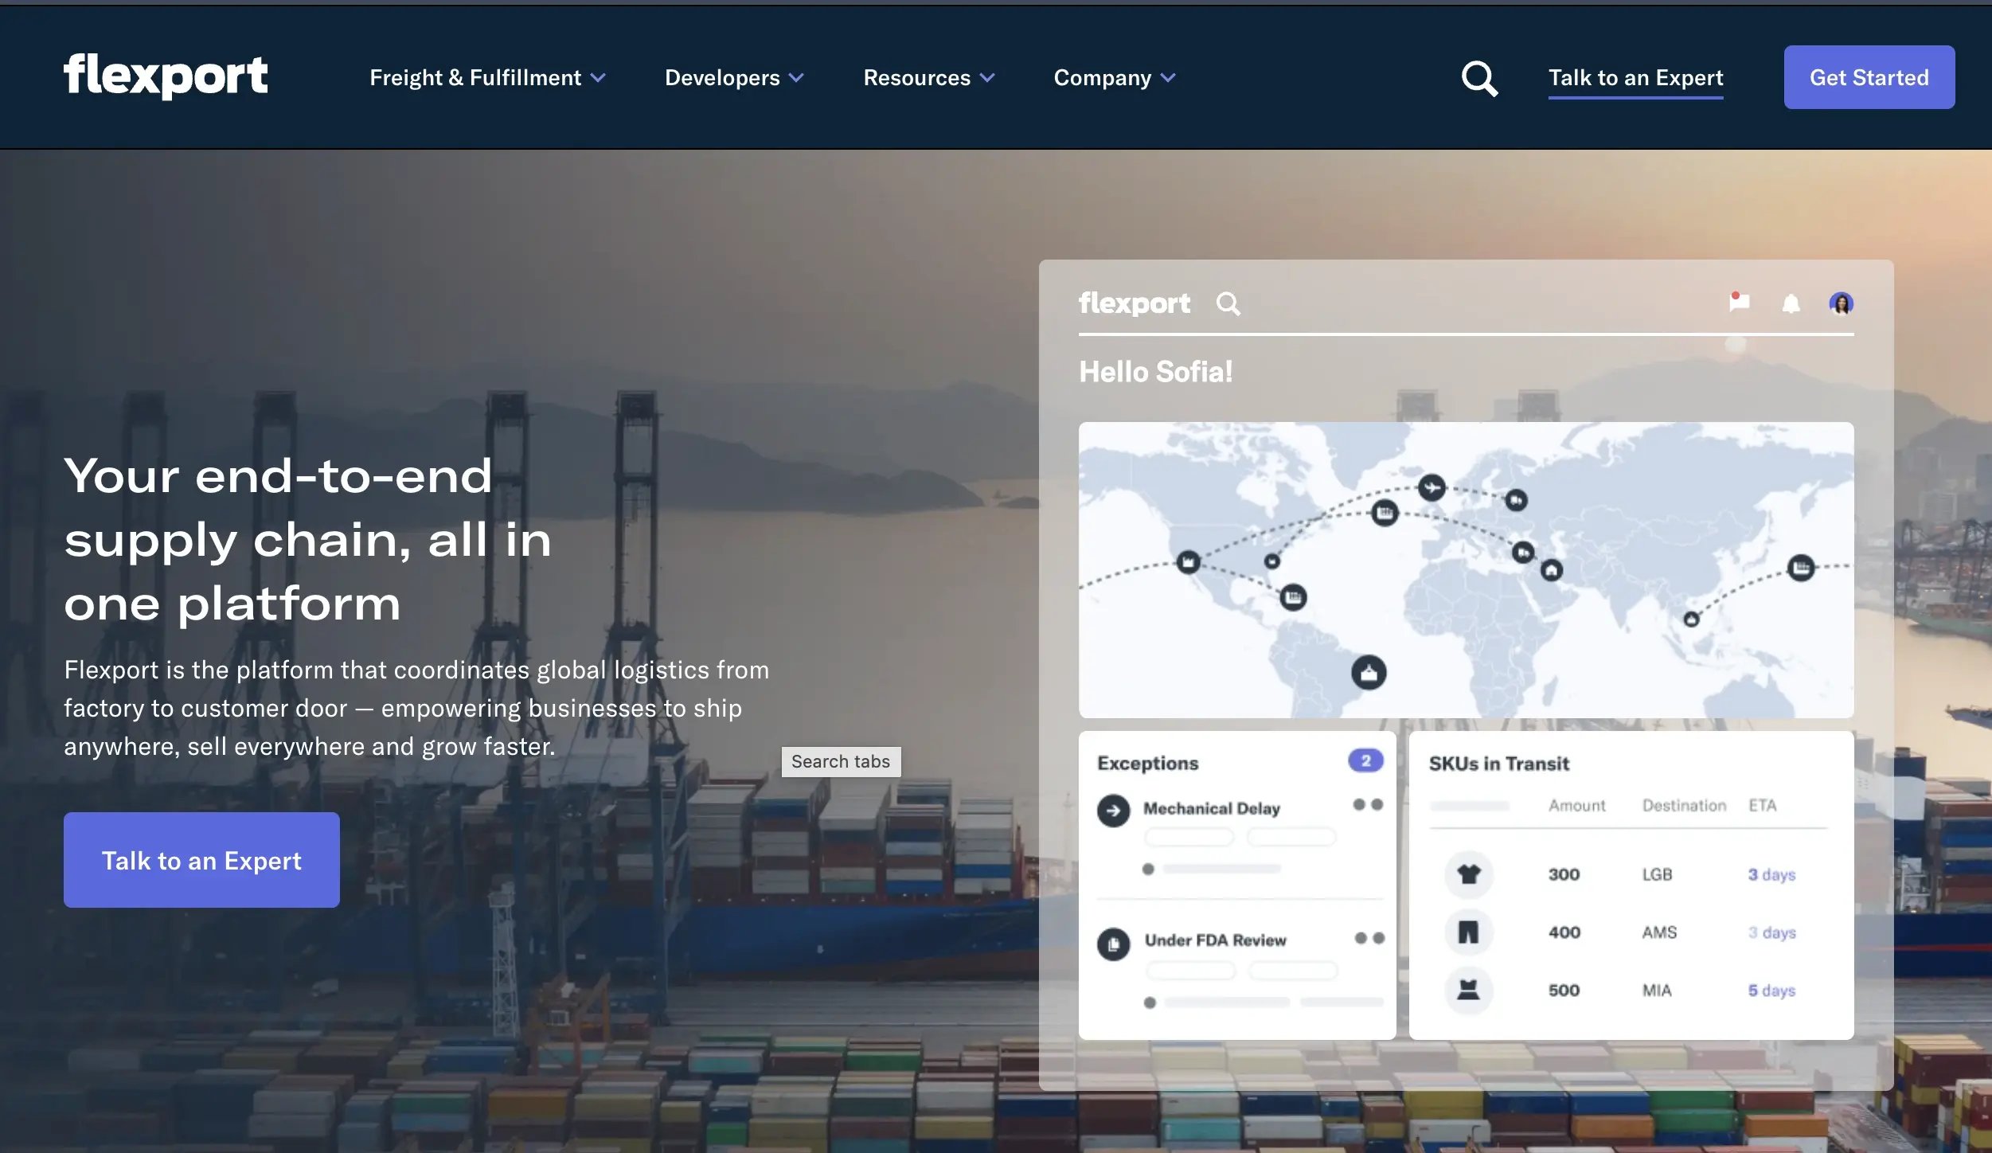The width and height of the screenshot is (1992, 1153).
Task: Expand Freight & Fulfillment chevron
Action: [x=598, y=78]
